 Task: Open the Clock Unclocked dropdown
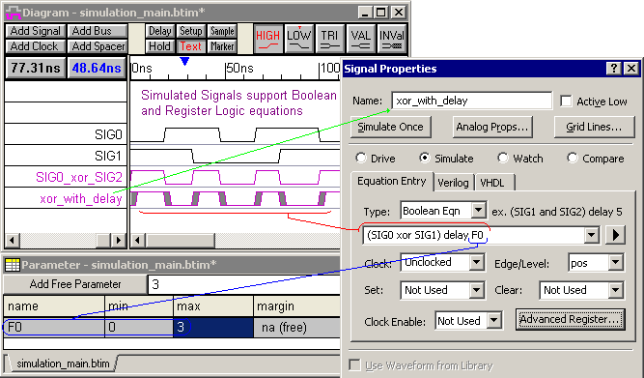[x=476, y=262]
